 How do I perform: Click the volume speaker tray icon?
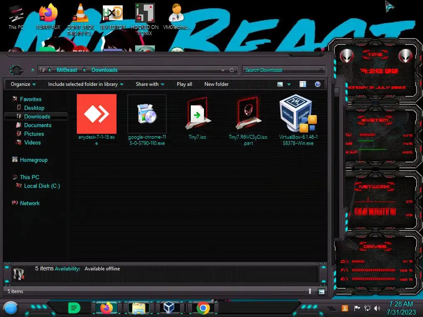[x=377, y=308]
